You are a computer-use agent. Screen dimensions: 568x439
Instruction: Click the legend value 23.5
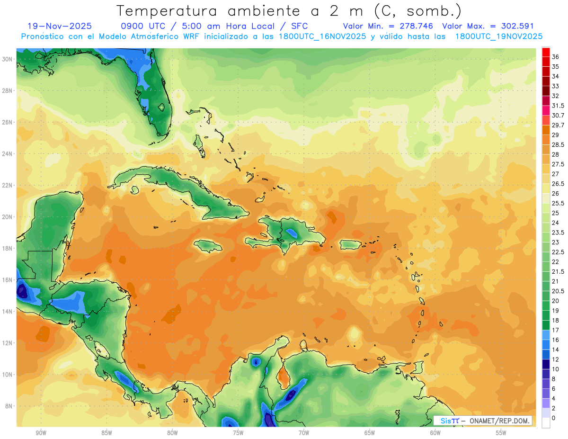pos(559,233)
